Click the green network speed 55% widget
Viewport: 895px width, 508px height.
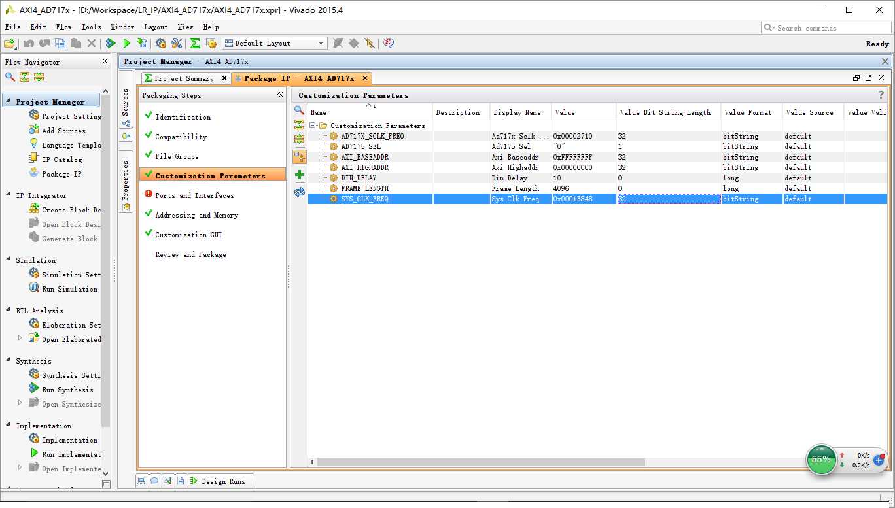pos(821,459)
